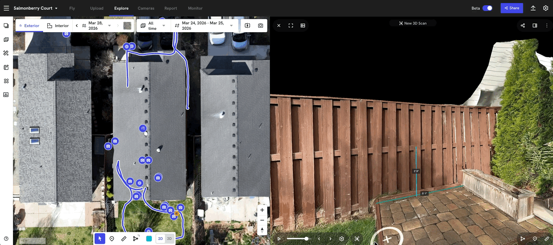Switch the map to 2D mode
Image resolution: width=553 pixels, height=245 pixels.
pos(160,239)
